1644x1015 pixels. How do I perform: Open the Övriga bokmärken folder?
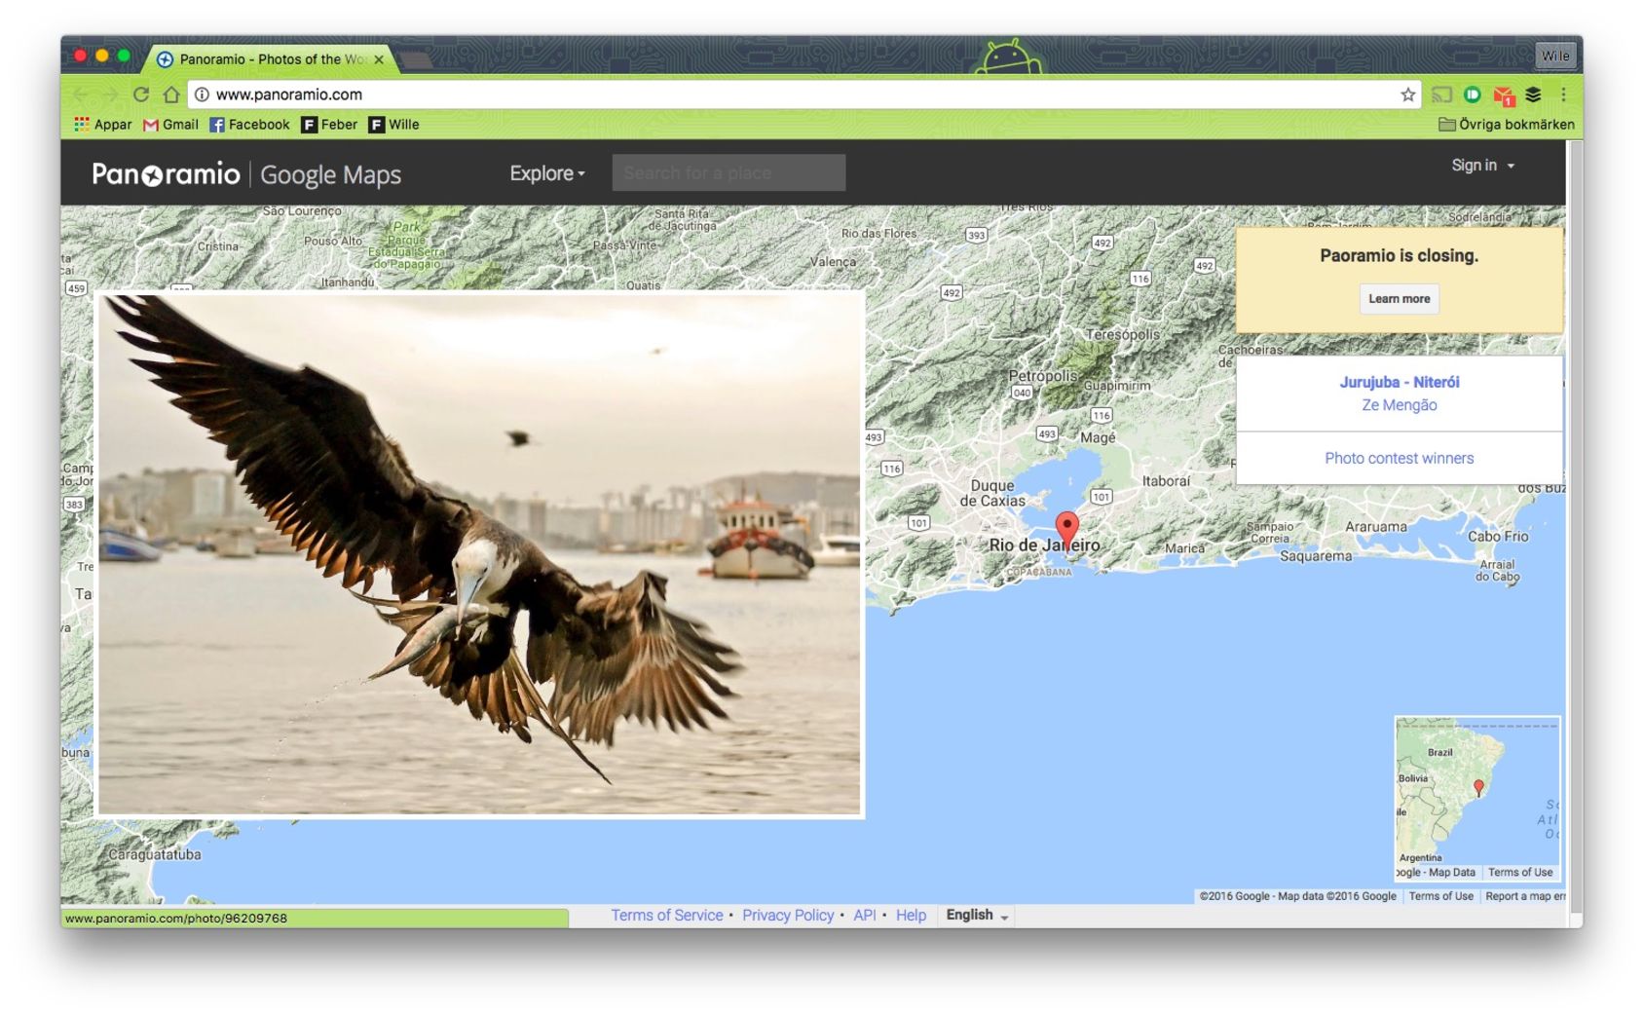click(1507, 125)
